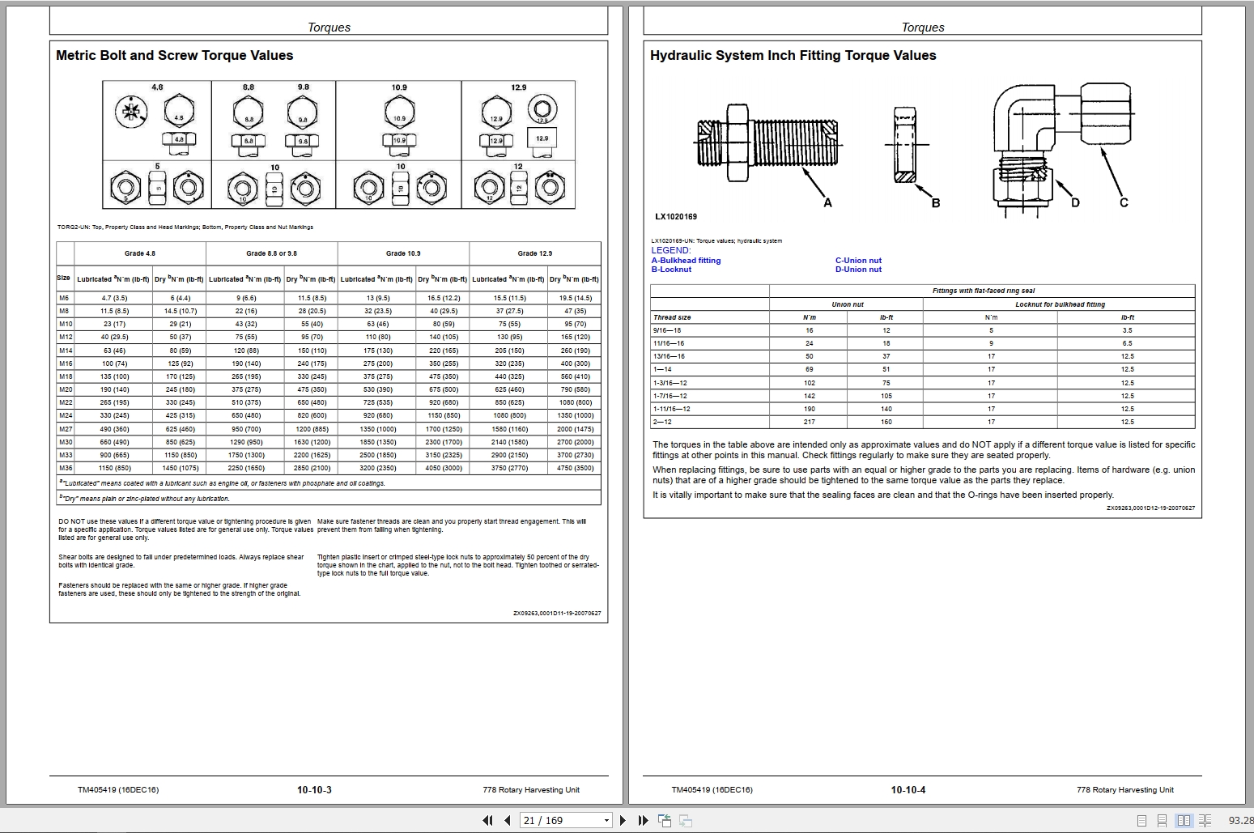Follow the D-Union nut legend link
This screenshot has height=833, width=1254.
[857, 269]
